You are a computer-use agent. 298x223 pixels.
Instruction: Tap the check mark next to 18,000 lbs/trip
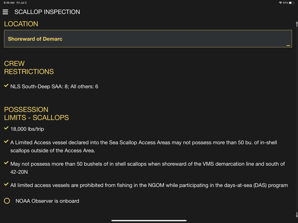6,128
